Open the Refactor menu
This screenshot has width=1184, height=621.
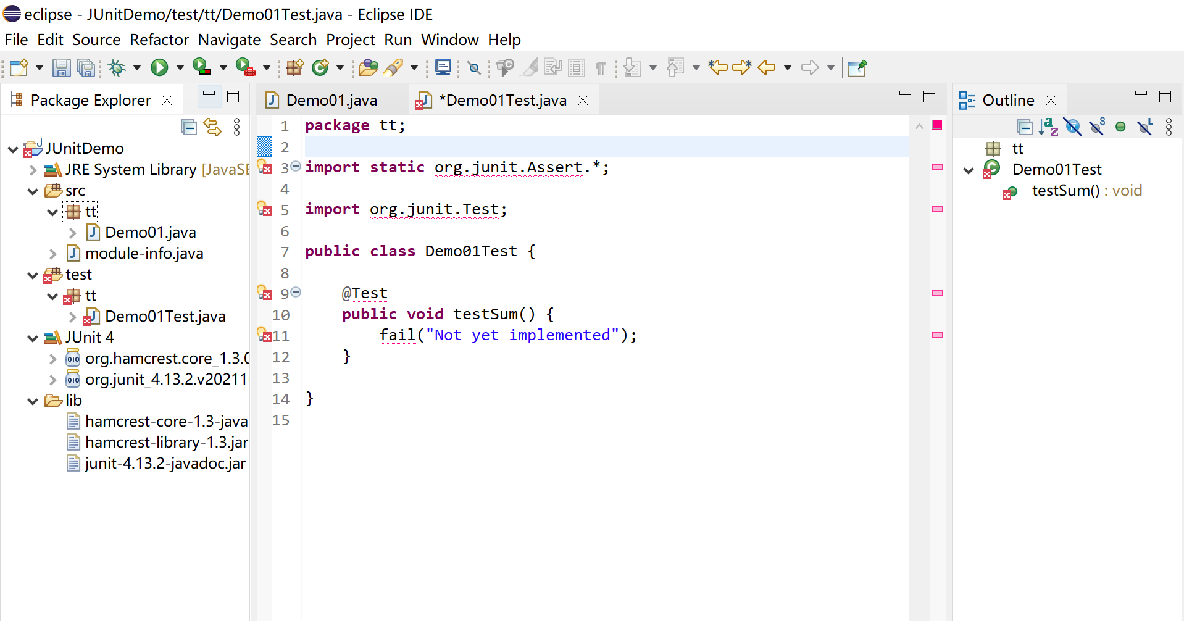tap(159, 40)
